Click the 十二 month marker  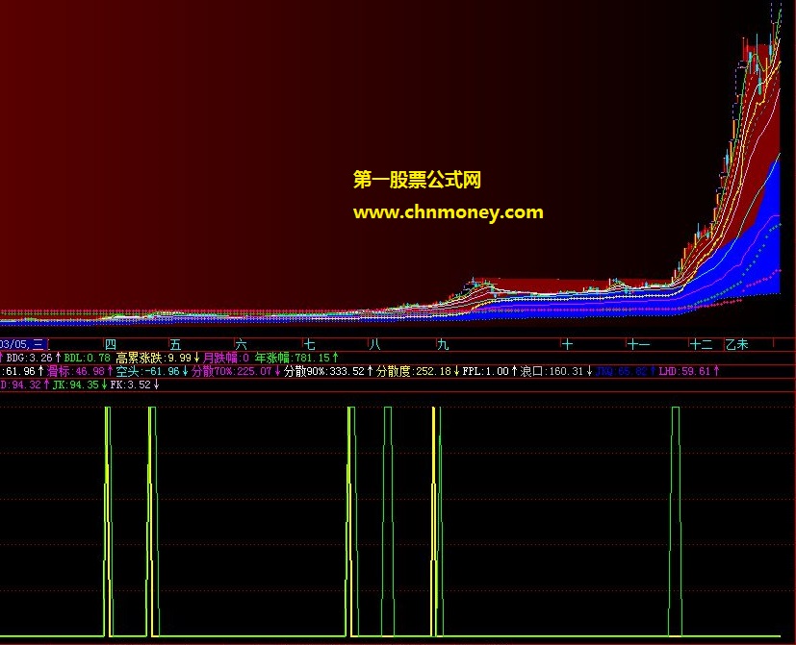[x=701, y=345]
